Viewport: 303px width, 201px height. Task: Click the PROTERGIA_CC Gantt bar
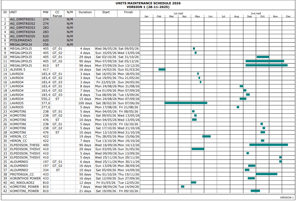coord(267,174)
